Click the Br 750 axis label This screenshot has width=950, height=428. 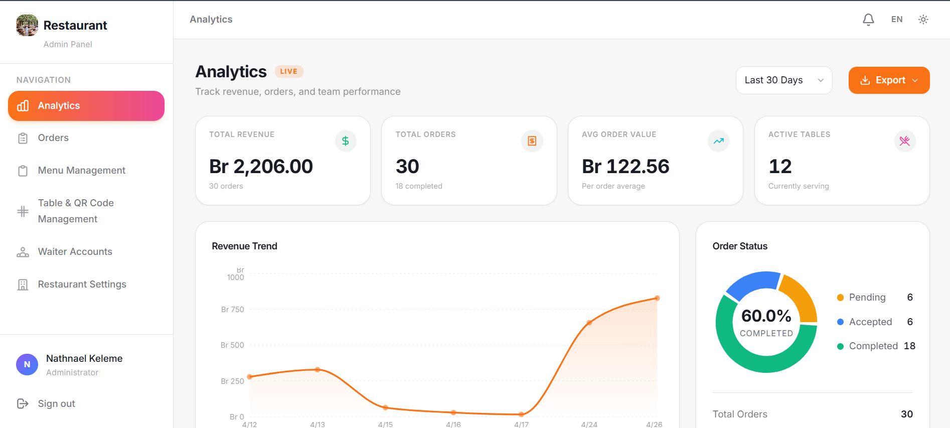tap(233, 310)
